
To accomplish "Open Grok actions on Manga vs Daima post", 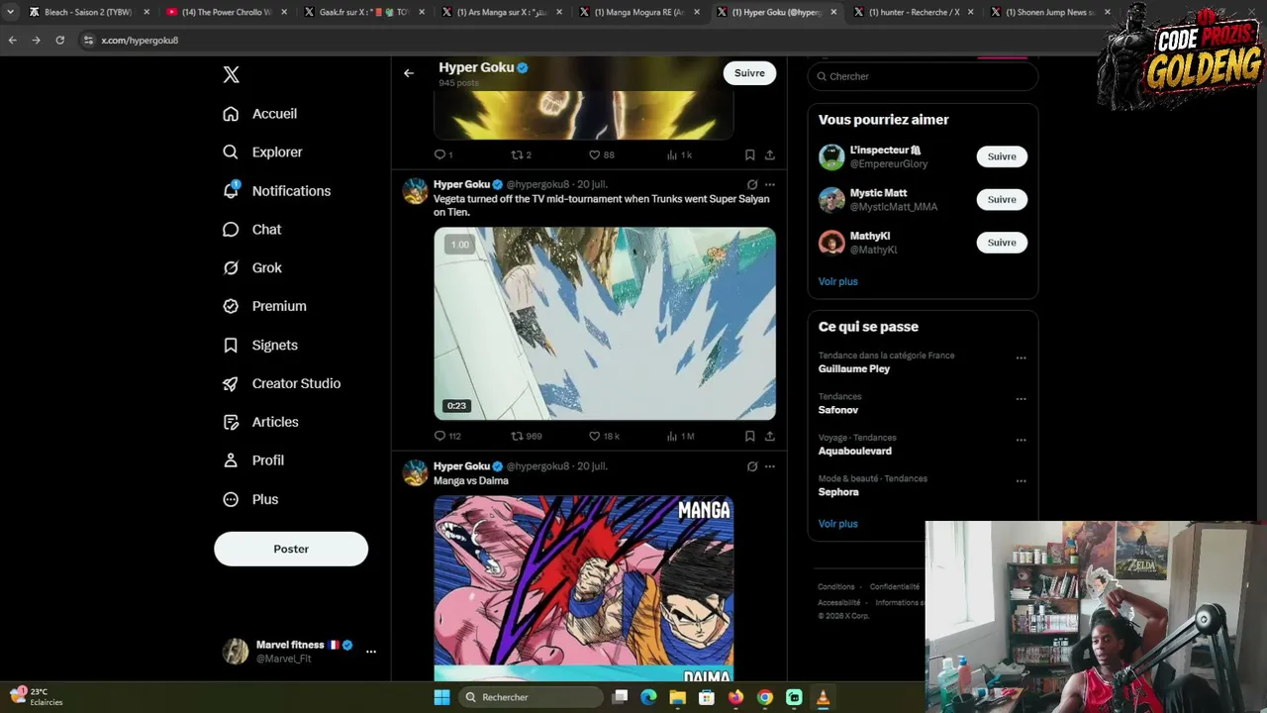I will click(x=752, y=466).
